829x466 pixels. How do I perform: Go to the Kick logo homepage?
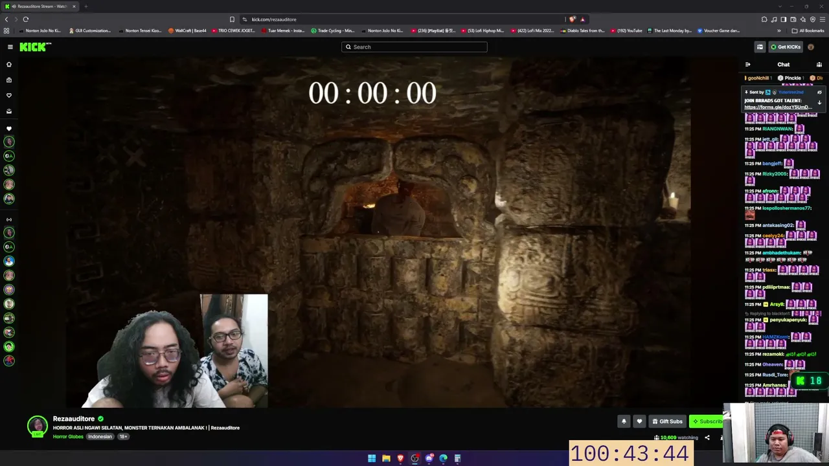[x=35, y=47]
